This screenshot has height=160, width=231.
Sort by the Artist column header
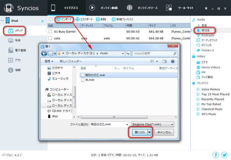pyautogui.click(x=92, y=26)
